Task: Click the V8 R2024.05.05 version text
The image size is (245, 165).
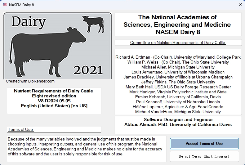Action: click(x=54, y=101)
